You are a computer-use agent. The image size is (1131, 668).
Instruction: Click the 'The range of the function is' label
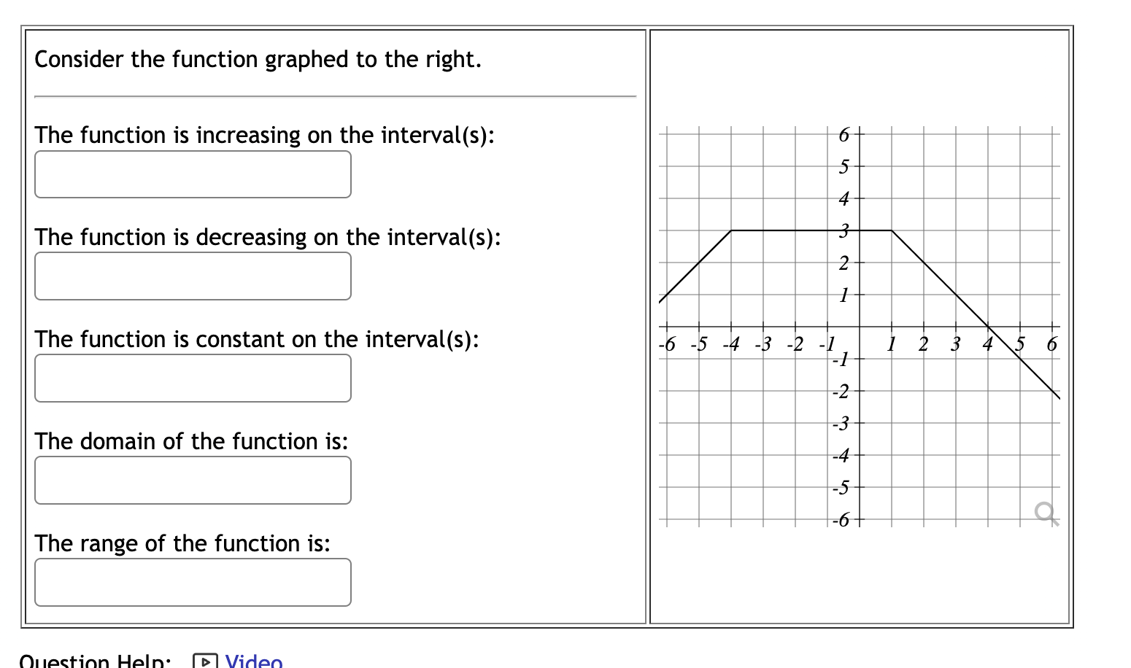[182, 544]
